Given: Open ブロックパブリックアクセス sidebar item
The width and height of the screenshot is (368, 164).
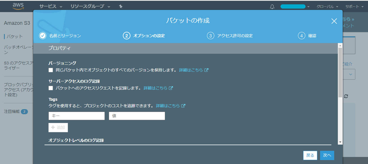Looking at the screenshot, I should pyautogui.click(x=19, y=89).
